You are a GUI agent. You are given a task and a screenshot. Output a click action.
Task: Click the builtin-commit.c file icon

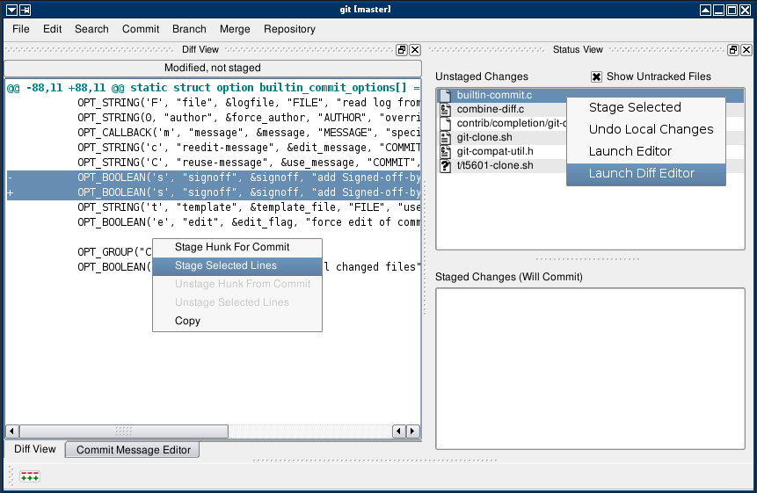[445, 96]
